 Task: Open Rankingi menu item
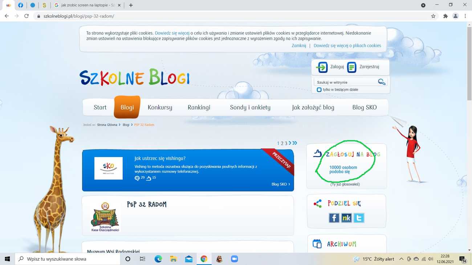click(x=199, y=107)
